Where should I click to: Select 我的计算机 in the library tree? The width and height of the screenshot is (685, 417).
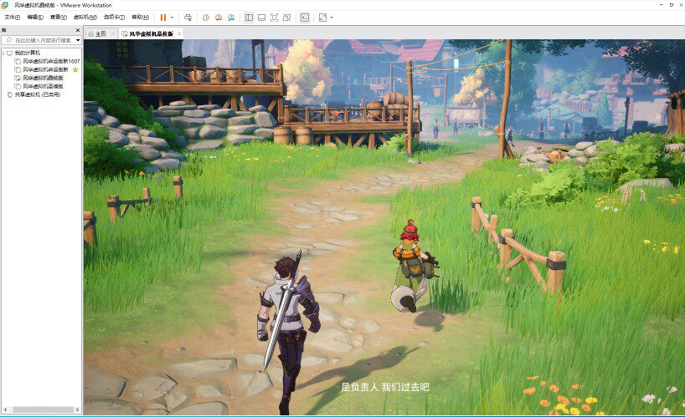pyautogui.click(x=27, y=53)
